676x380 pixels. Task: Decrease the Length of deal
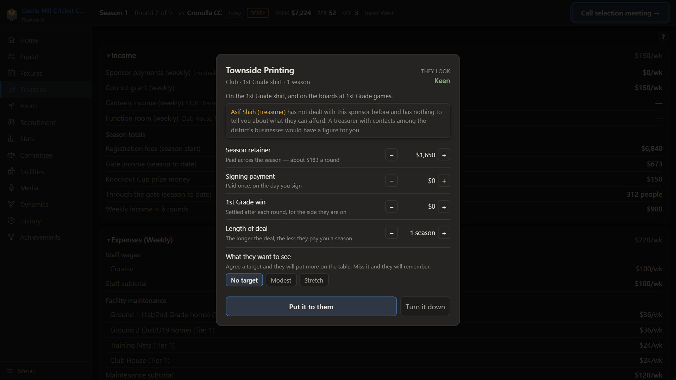[x=391, y=233]
